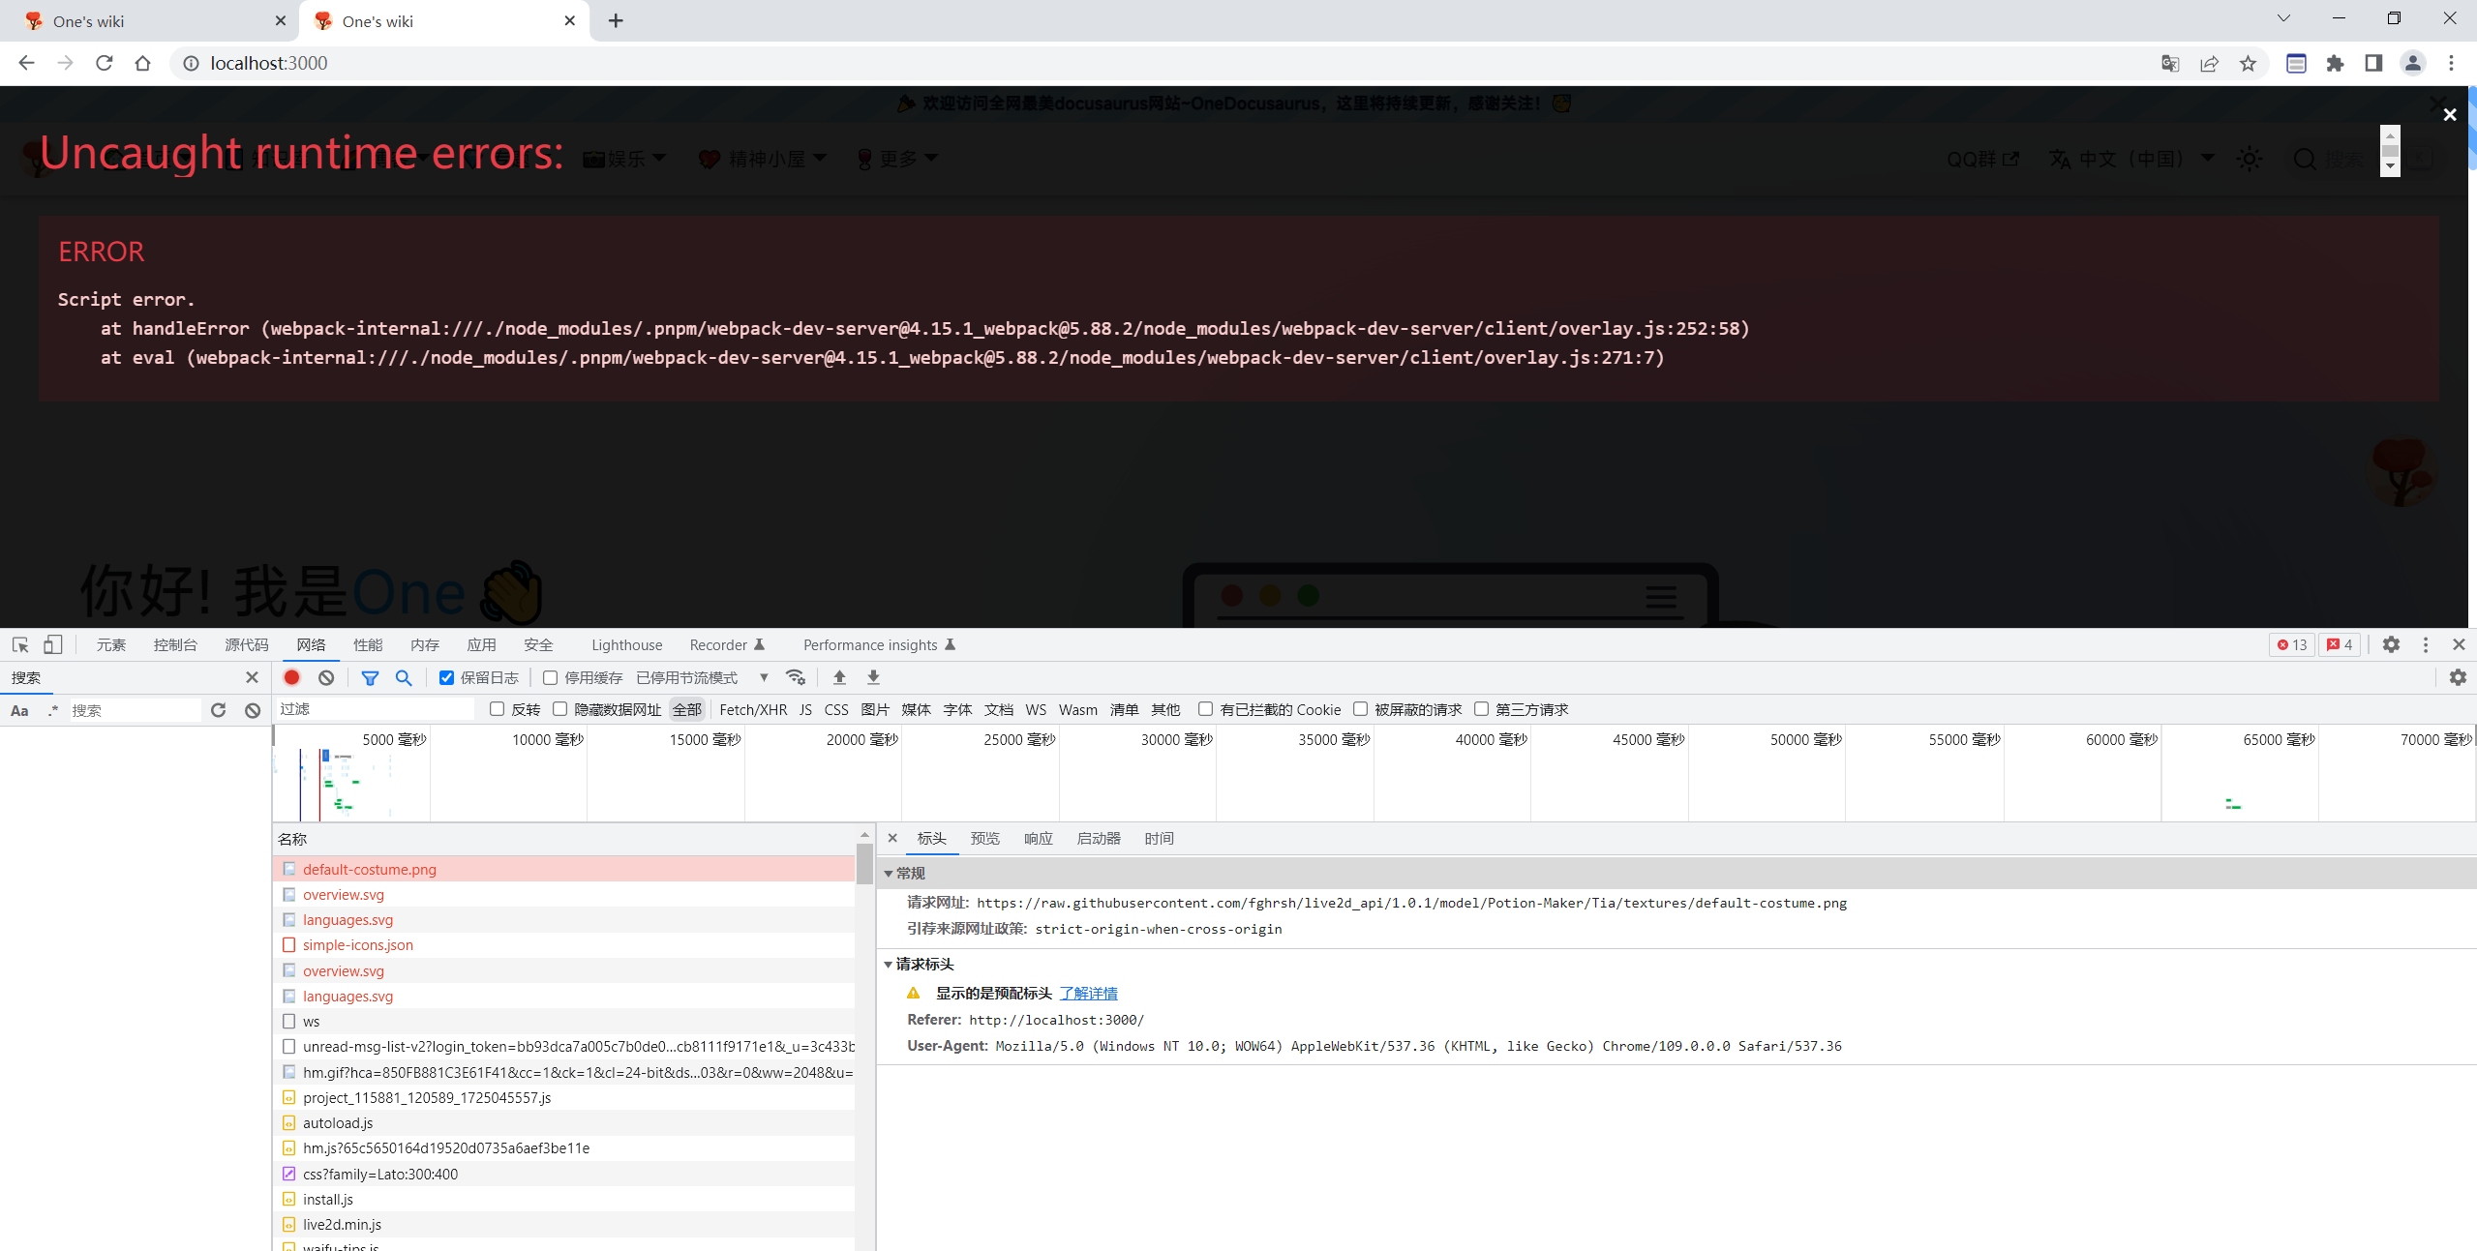Open network panel settings gear
This screenshot has width=2477, height=1251.
click(x=2458, y=677)
